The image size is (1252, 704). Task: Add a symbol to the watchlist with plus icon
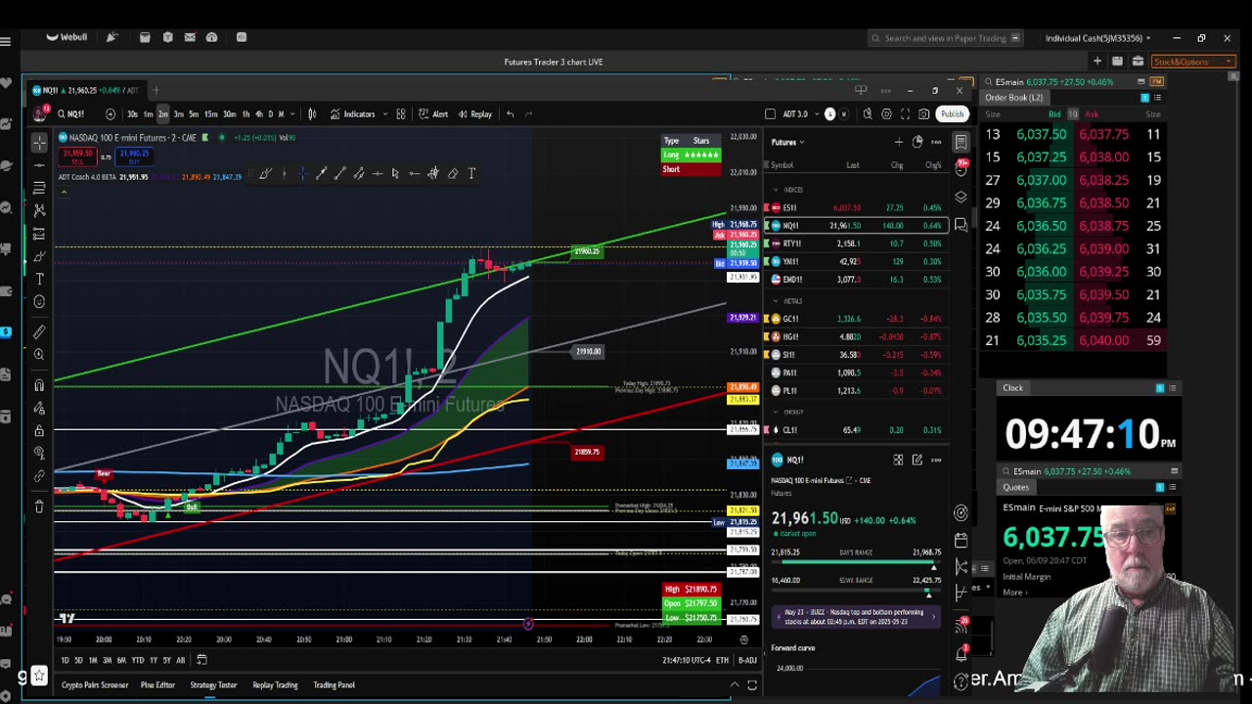[x=898, y=142]
